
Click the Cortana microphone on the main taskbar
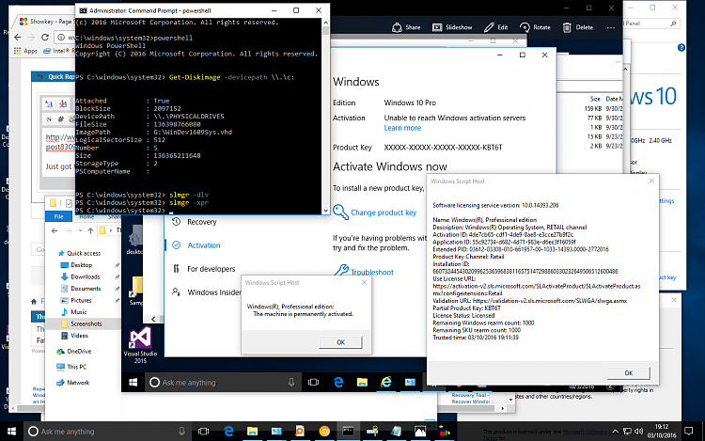point(181,432)
